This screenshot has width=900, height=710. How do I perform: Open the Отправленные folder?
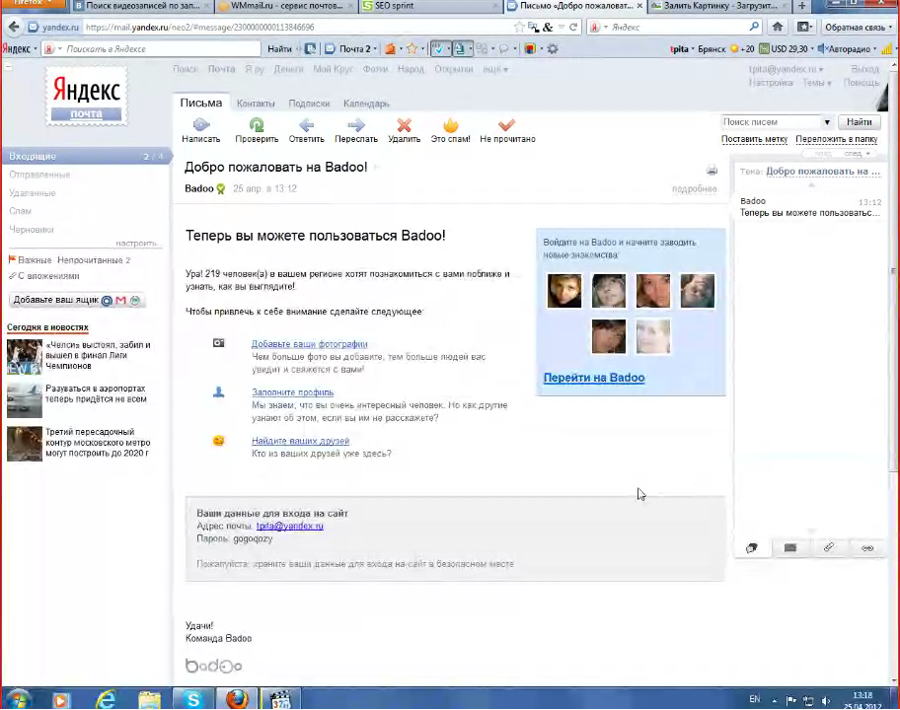coord(39,175)
